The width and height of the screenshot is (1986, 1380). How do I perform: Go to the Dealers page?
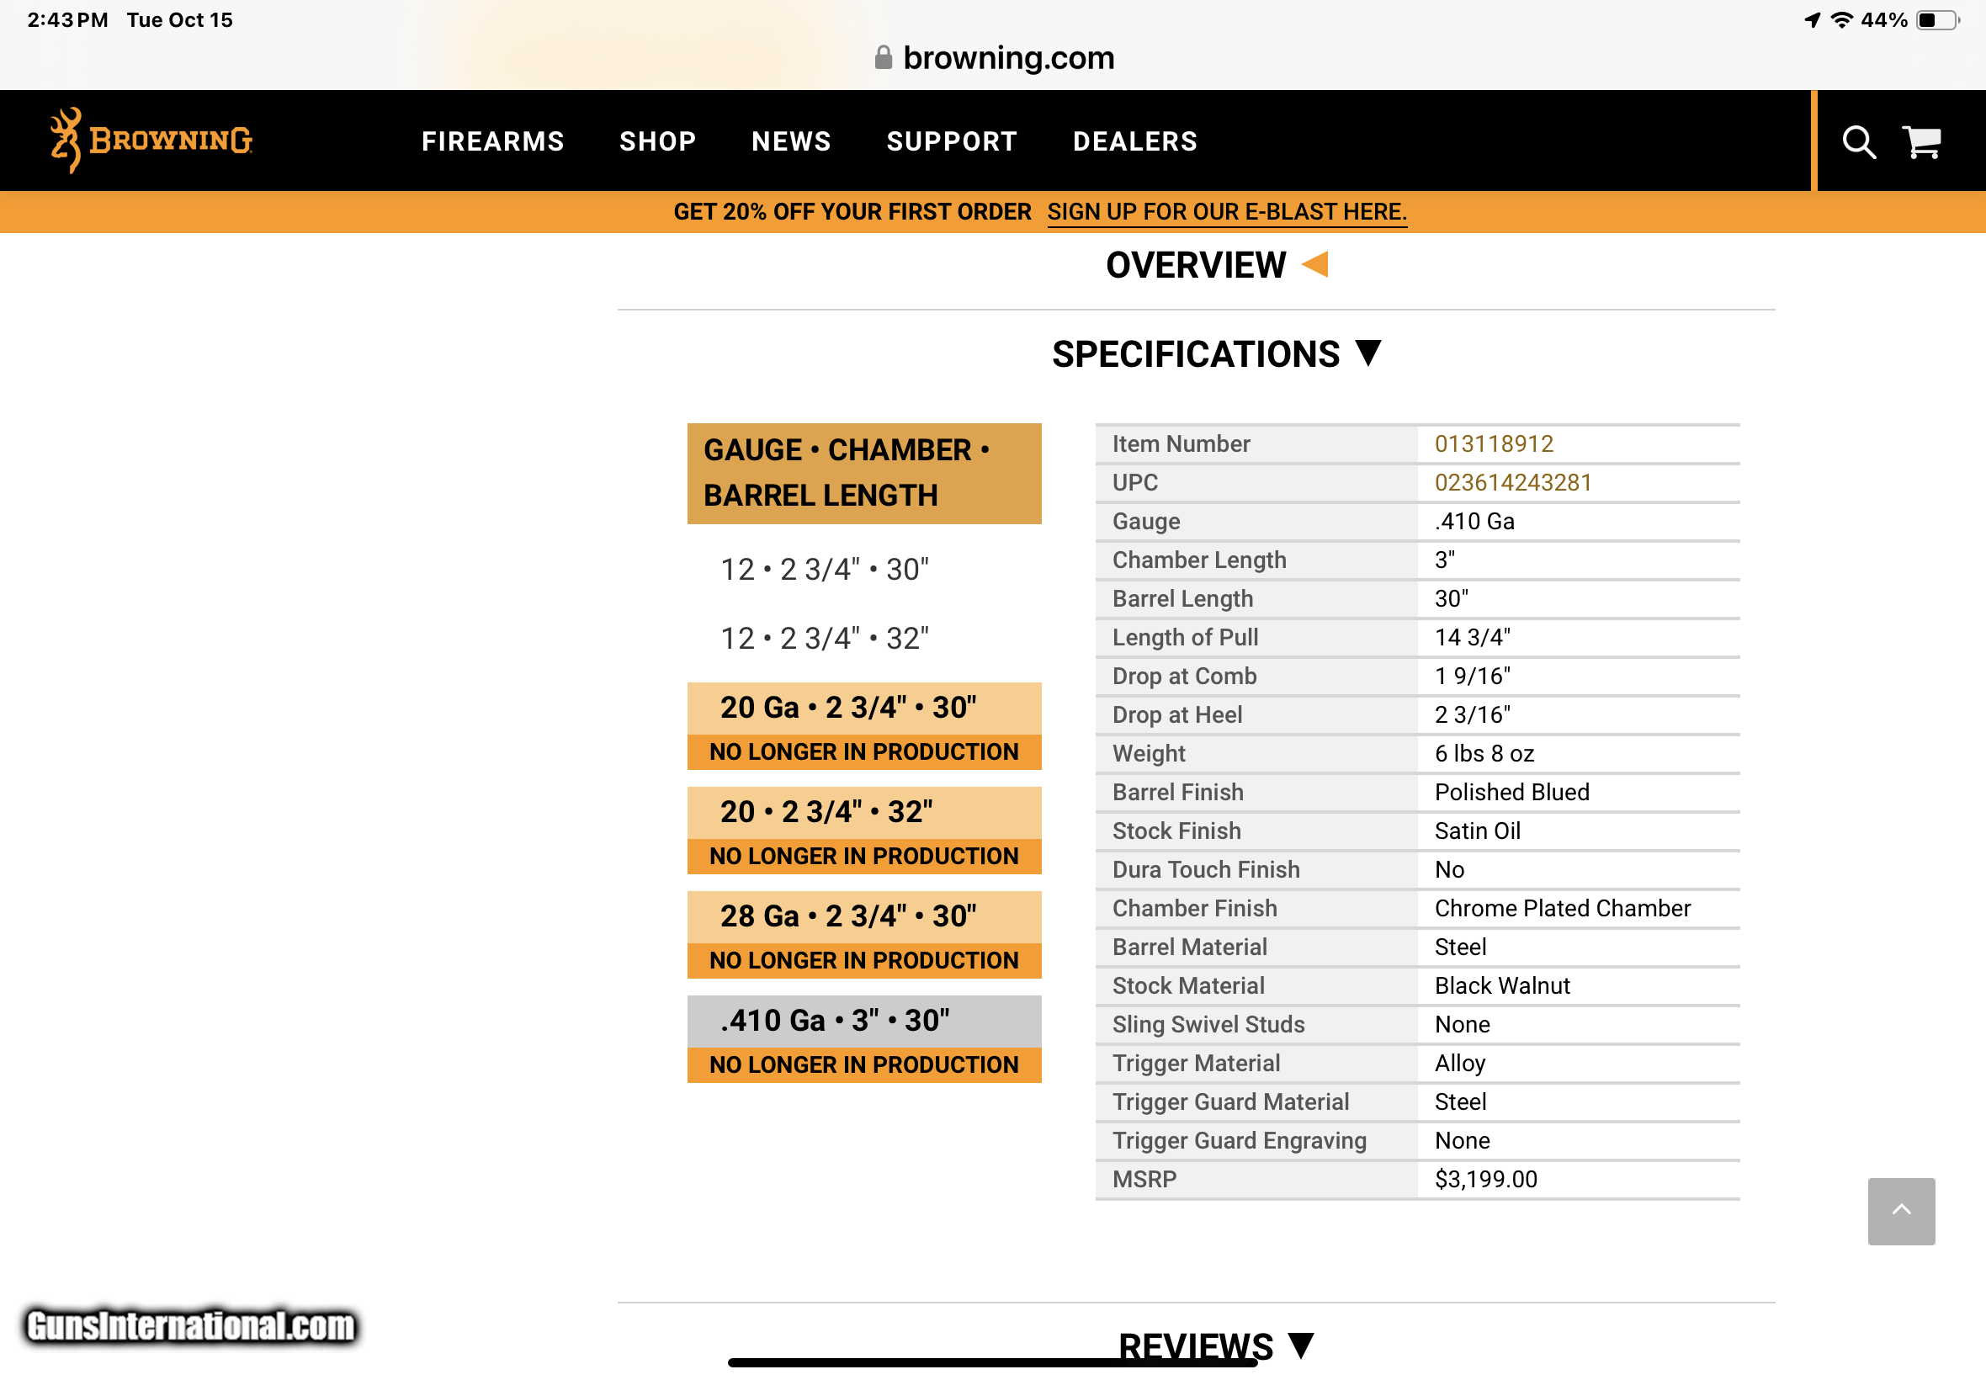[x=1135, y=142]
